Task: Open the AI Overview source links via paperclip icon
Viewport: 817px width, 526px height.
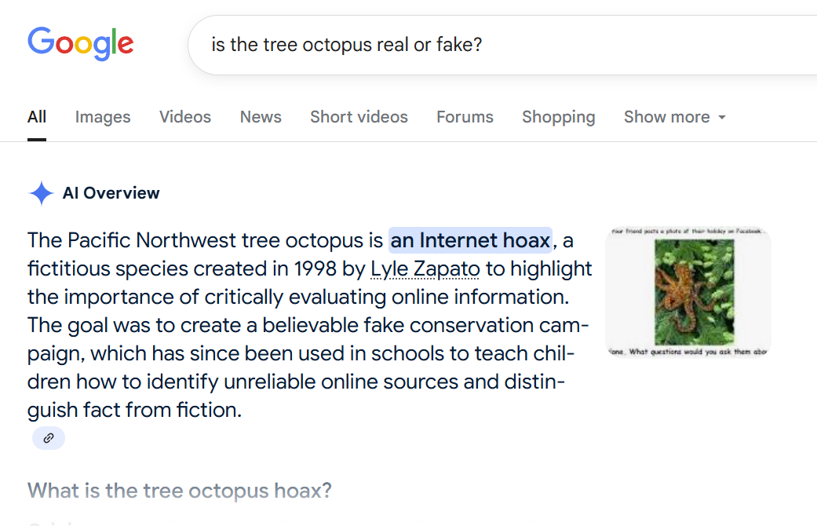Action: 48,438
